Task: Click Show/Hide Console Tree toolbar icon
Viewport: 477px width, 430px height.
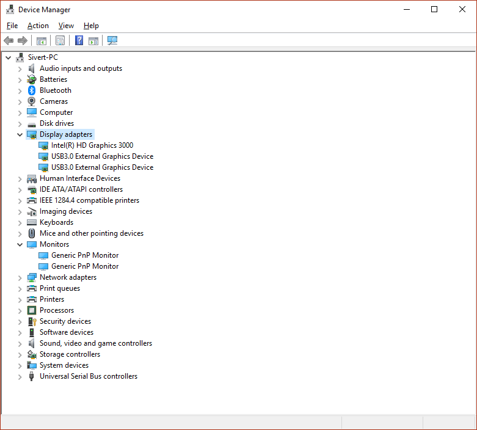Action: click(42, 40)
